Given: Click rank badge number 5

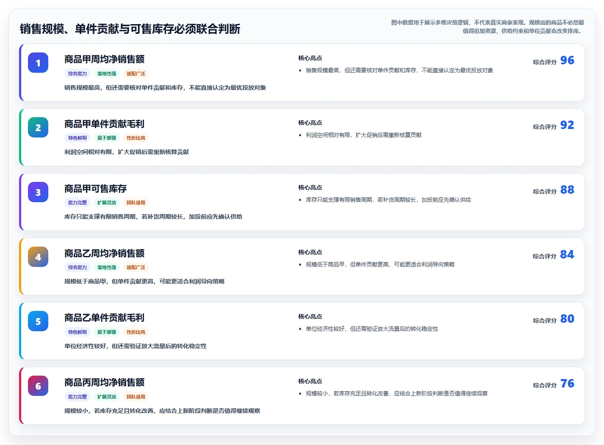Looking at the screenshot, I should coord(38,321).
